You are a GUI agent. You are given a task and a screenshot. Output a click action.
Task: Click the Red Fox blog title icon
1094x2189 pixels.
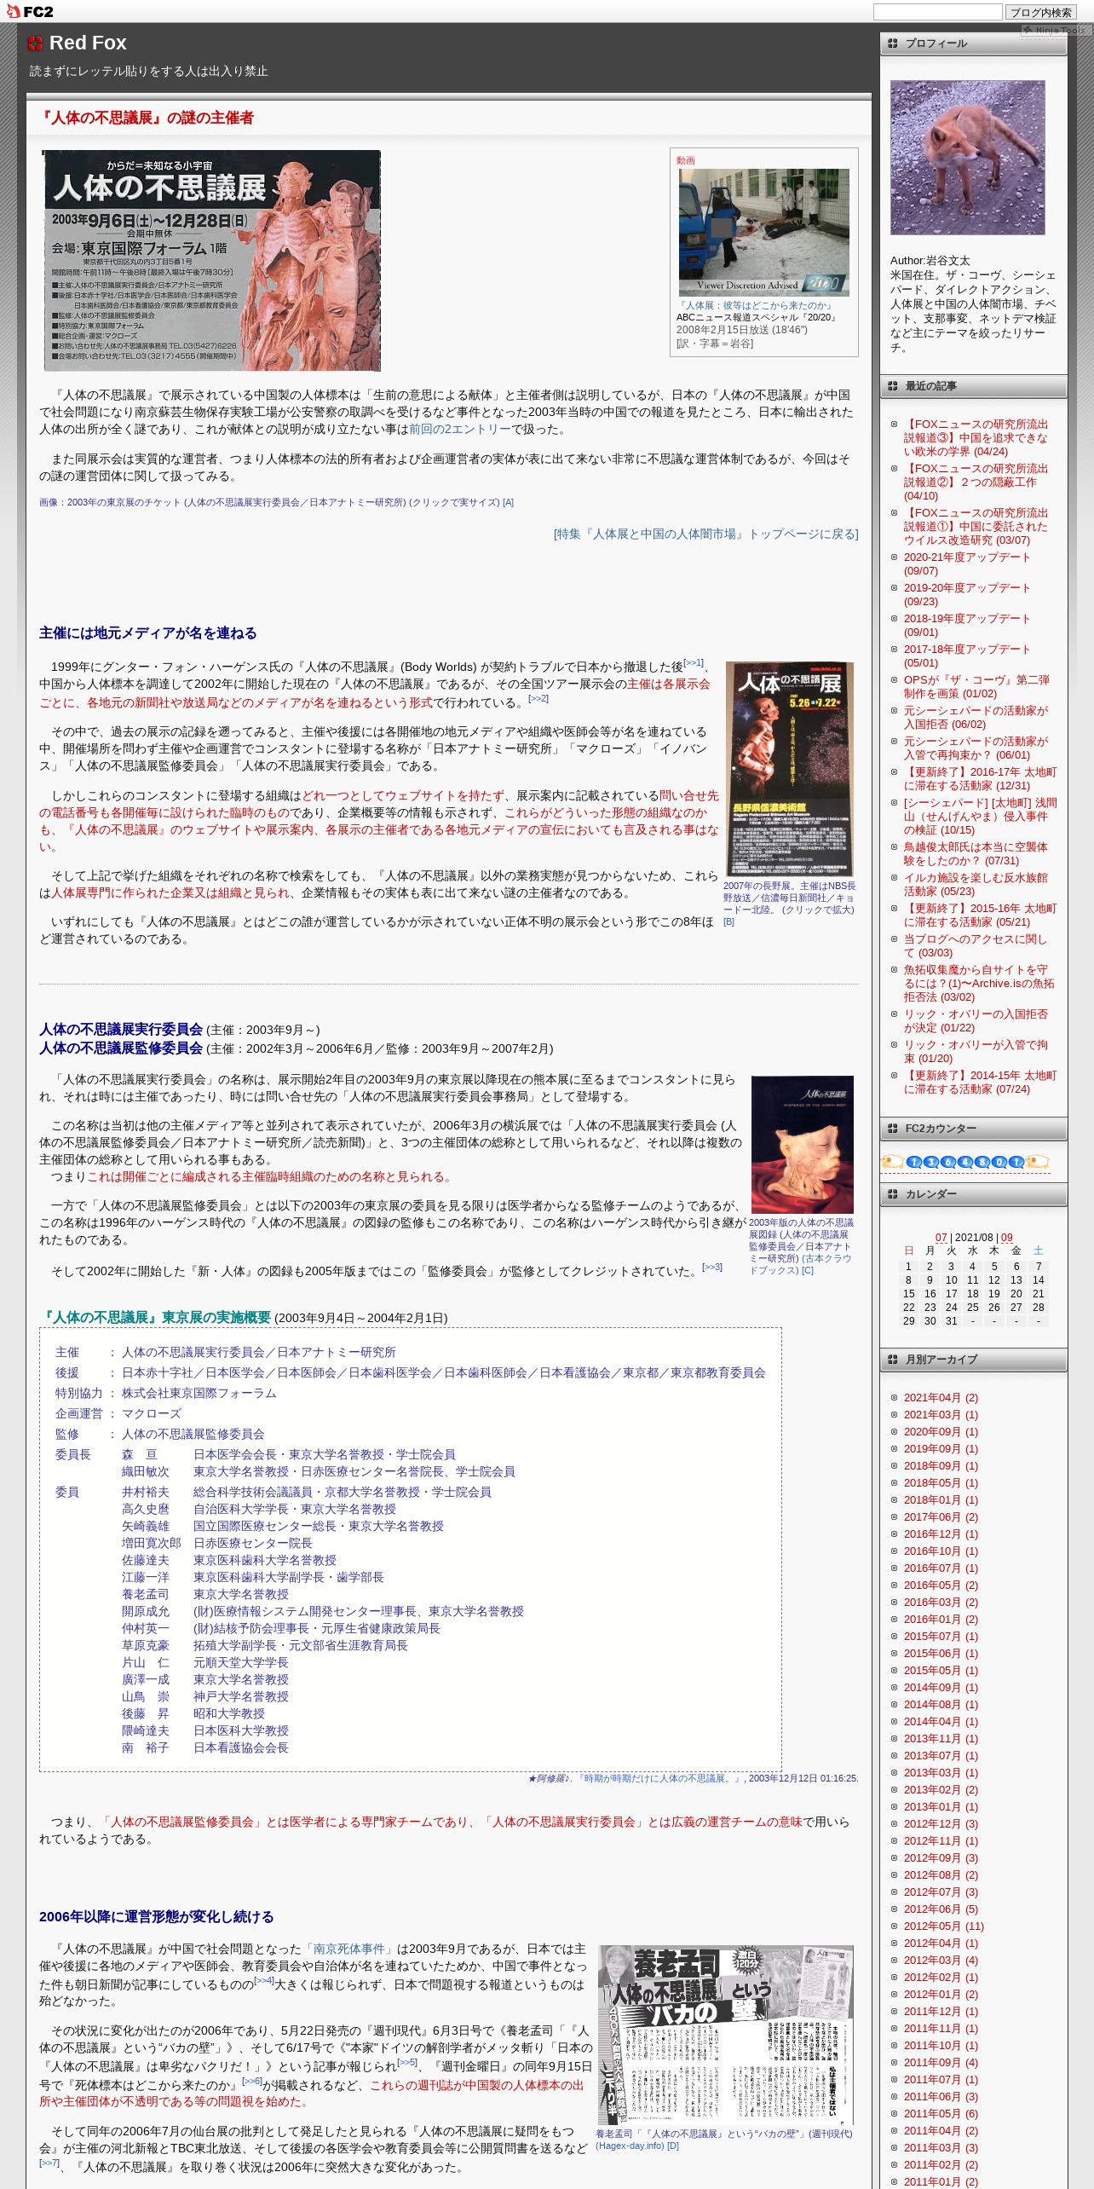tap(35, 43)
